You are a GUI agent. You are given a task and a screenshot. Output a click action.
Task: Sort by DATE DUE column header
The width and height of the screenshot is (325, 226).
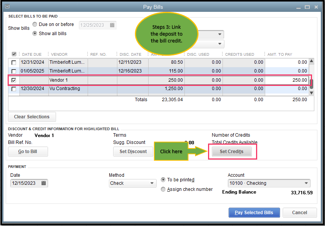[32, 55]
